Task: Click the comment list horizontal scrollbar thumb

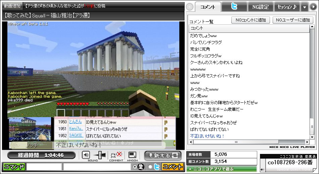Action: tap(236, 142)
